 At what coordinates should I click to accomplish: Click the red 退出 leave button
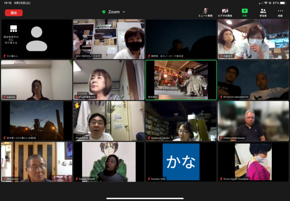coord(14,13)
